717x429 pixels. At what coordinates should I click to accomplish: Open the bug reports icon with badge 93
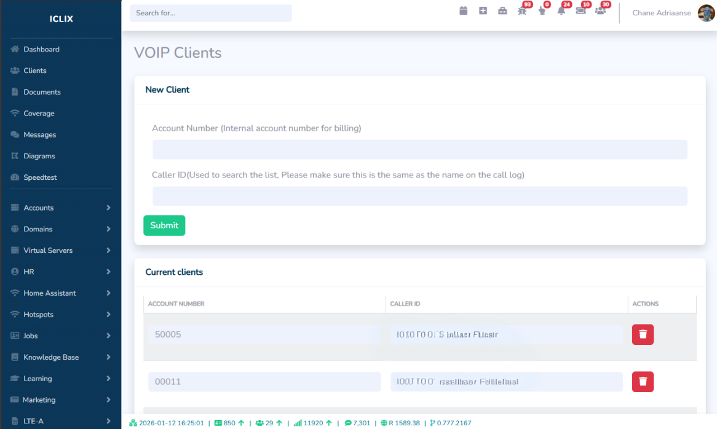(x=522, y=11)
